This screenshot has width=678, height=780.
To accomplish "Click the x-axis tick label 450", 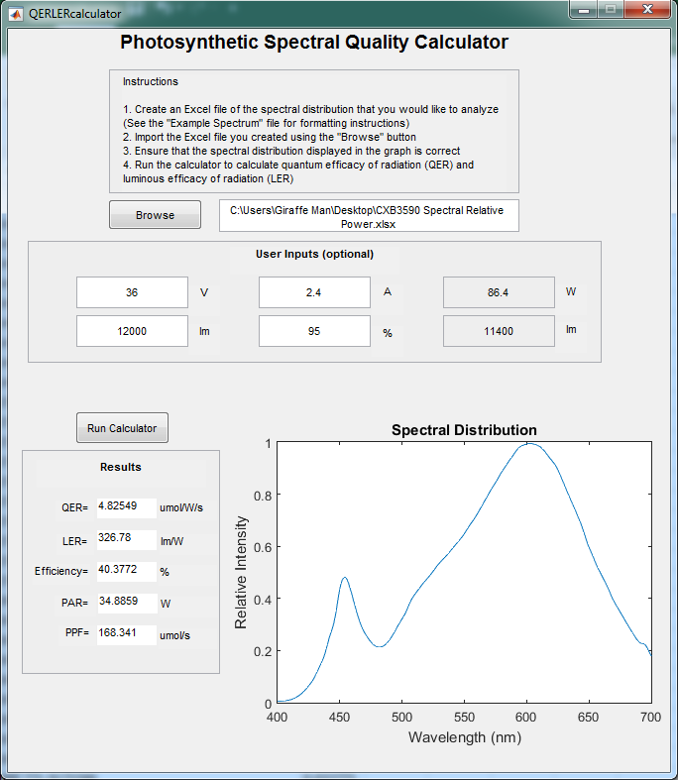I will (339, 717).
